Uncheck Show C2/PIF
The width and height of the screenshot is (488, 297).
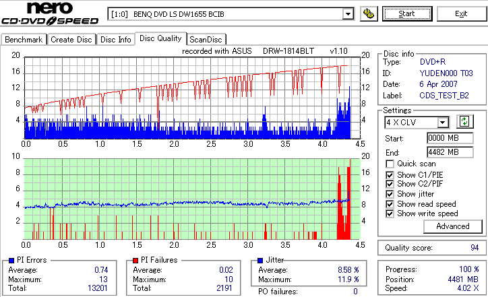pos(390,184)
